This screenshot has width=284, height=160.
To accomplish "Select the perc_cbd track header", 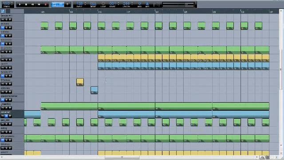I will 12,122.
